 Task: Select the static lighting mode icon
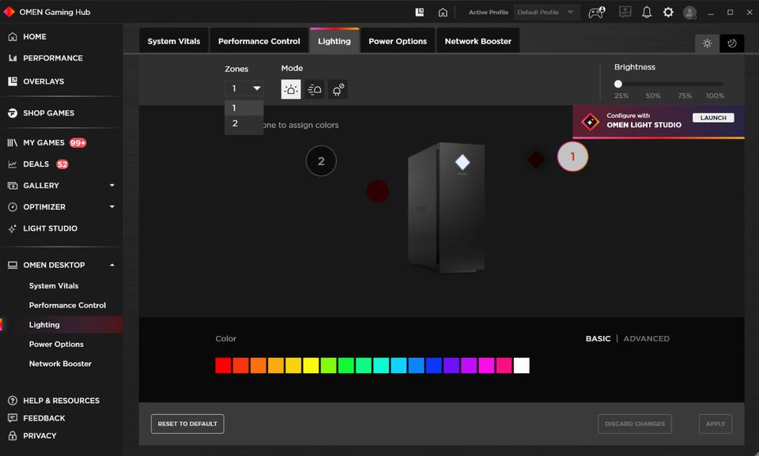coord(291,89)
